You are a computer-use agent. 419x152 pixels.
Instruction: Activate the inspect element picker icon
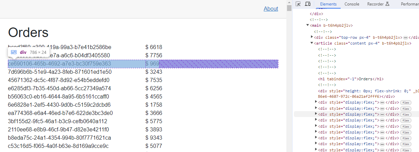tap(298, 4)
